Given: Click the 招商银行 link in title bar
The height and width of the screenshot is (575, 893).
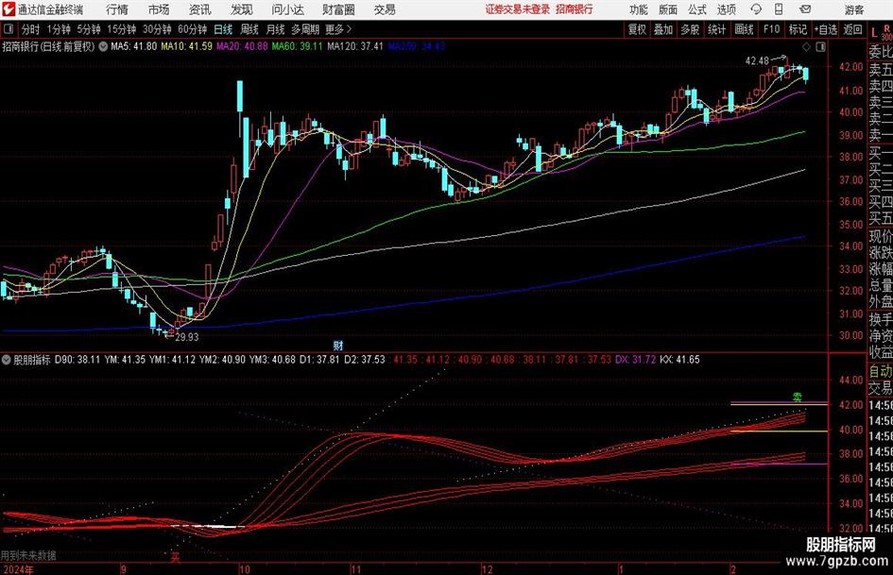Looking at the screenshot, I should pyautogui.click(x=575, y=9).
